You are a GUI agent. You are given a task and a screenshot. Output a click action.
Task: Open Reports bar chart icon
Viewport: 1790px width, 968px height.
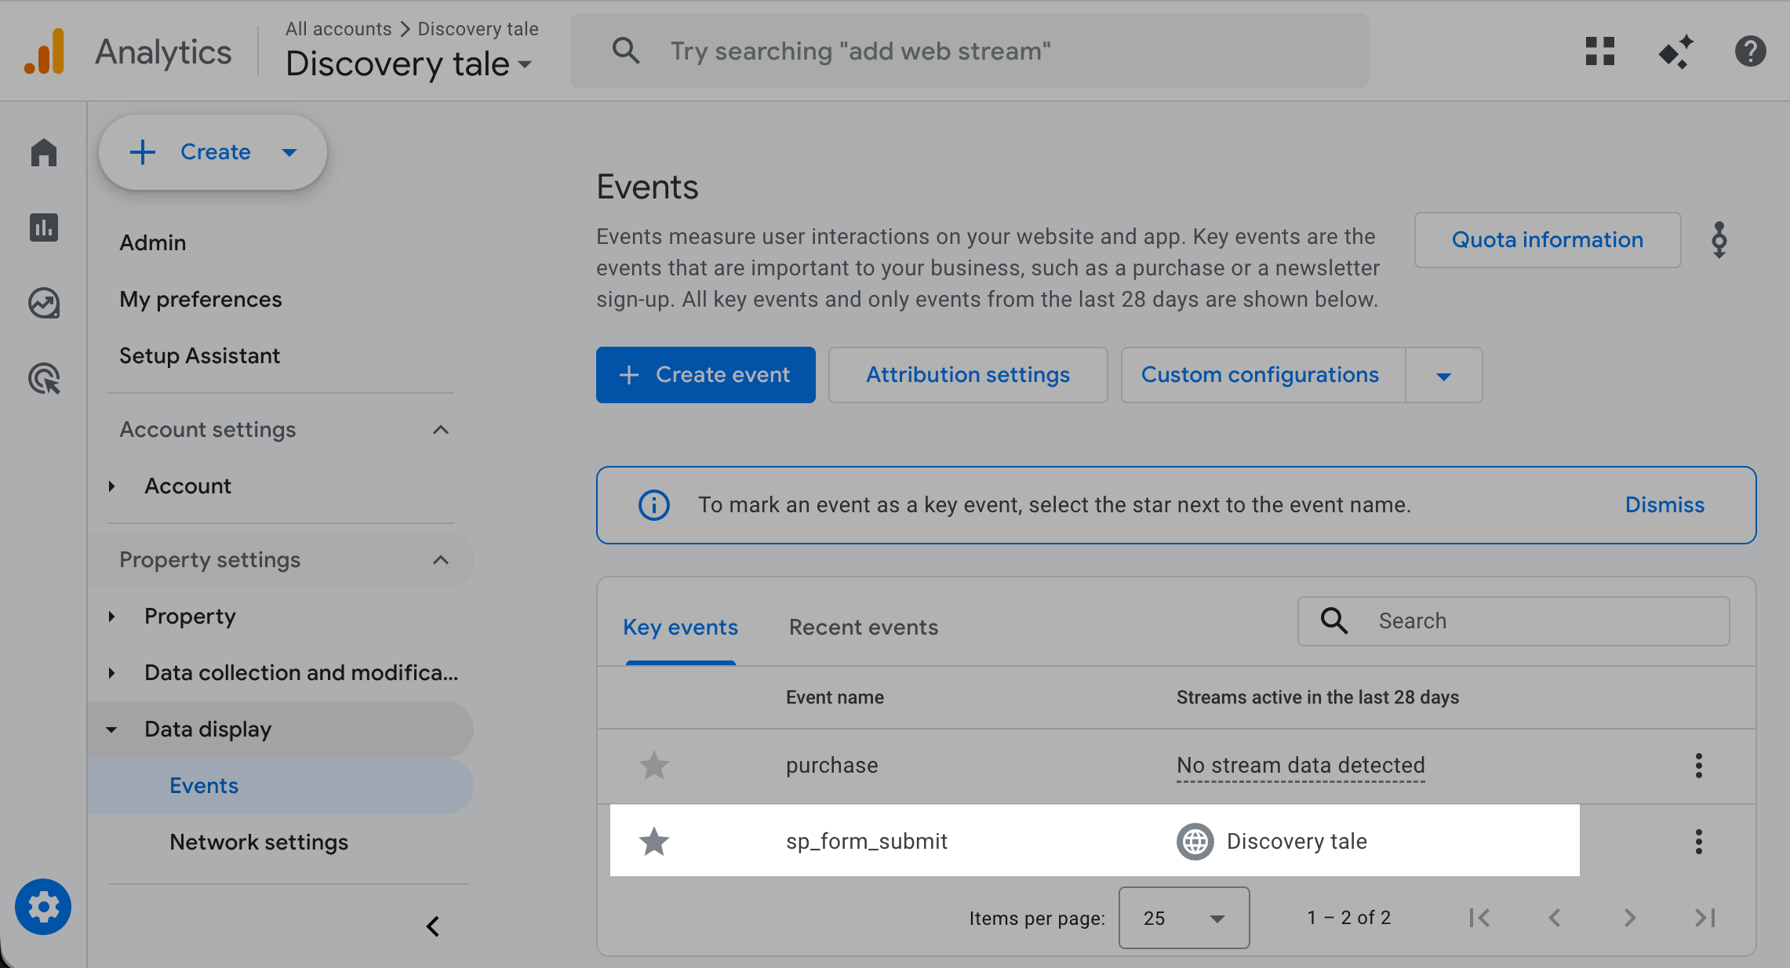point(44,227)
